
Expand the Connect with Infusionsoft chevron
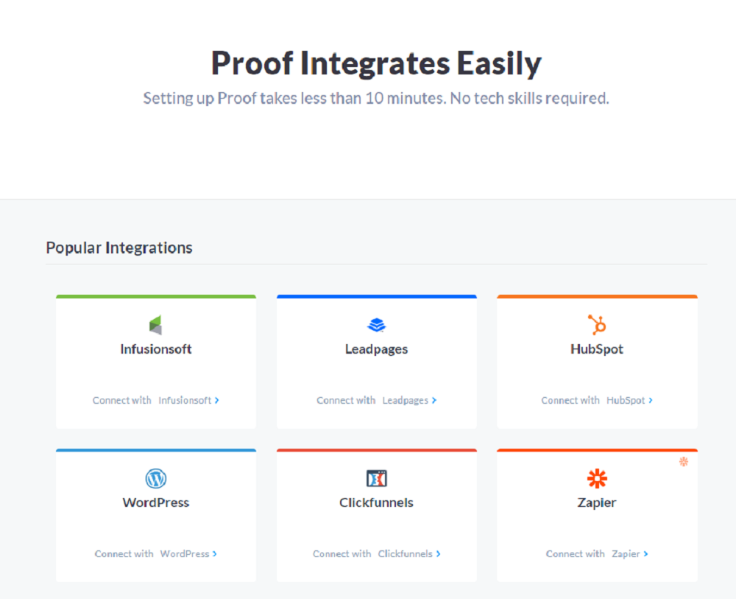[217, 400]
